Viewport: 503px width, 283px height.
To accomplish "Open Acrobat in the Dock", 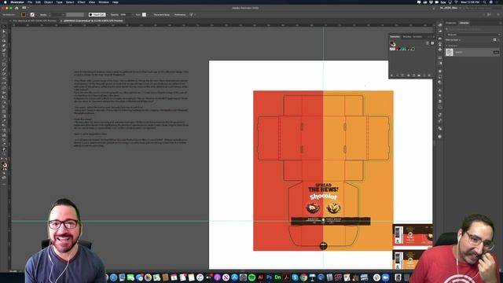I will point(286,277).
